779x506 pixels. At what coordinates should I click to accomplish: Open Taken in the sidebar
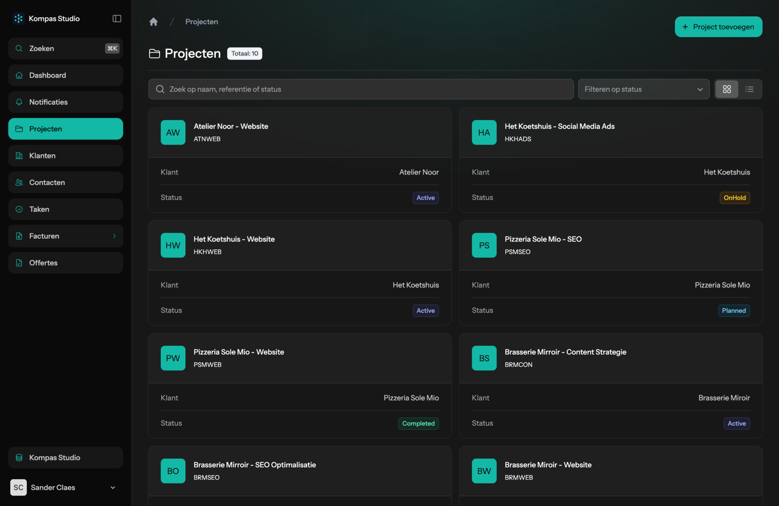pos(65,209)
